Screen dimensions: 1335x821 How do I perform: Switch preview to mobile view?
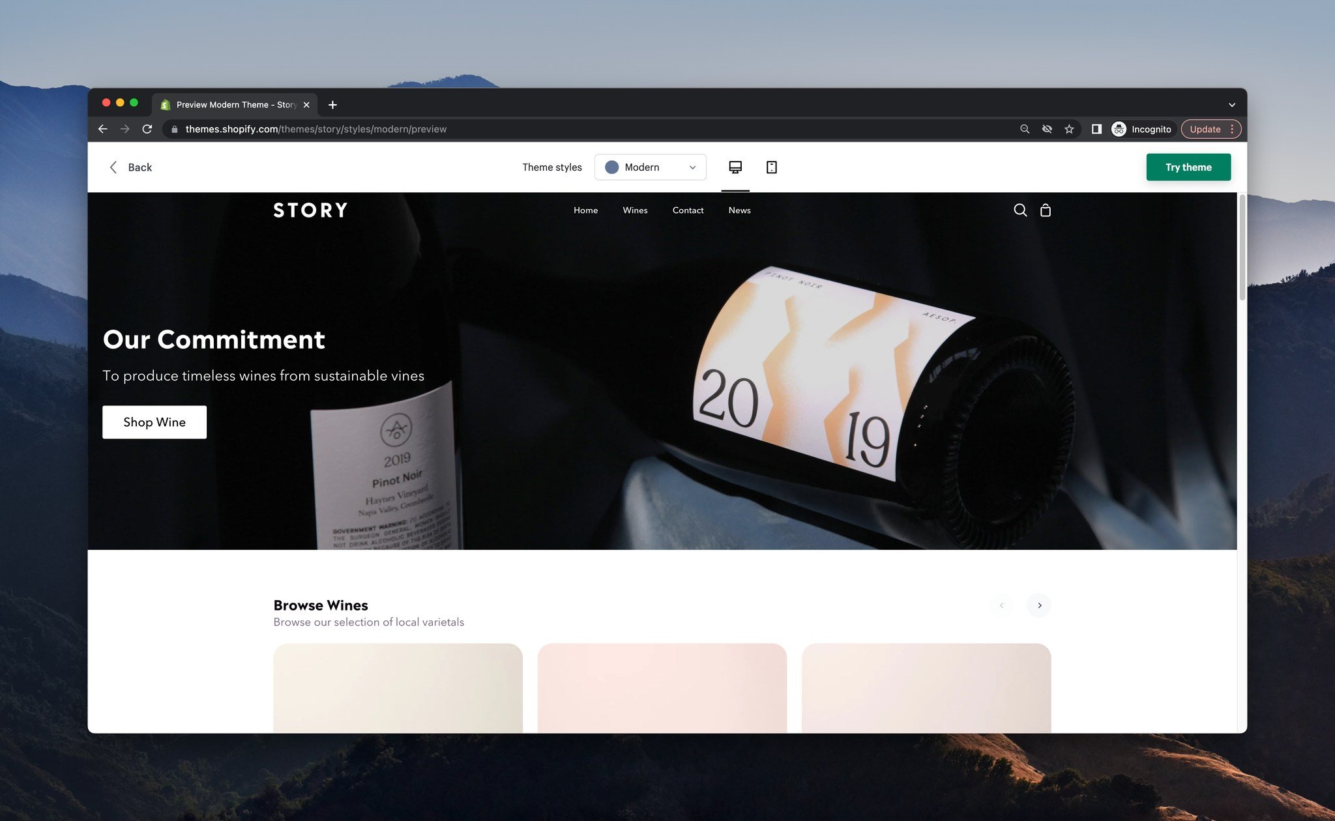click(771, 167)
